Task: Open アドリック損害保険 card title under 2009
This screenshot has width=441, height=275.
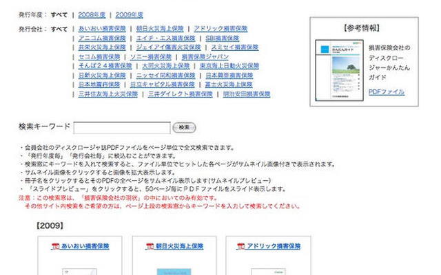Action: point(274,246)
